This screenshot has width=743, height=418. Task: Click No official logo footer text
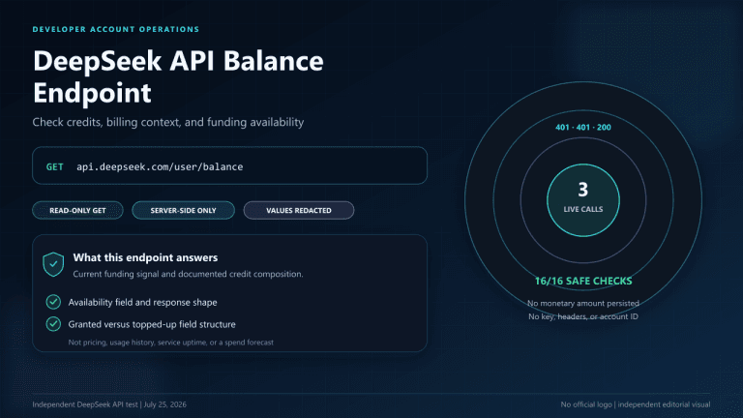coord(636,404)
